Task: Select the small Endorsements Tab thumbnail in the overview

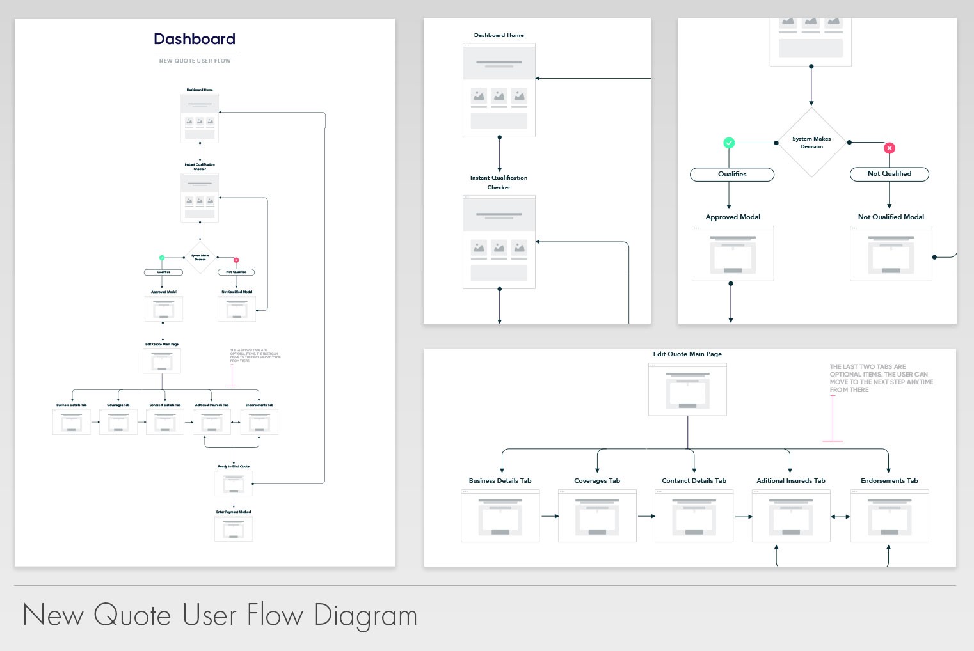Action: [259, 422]
